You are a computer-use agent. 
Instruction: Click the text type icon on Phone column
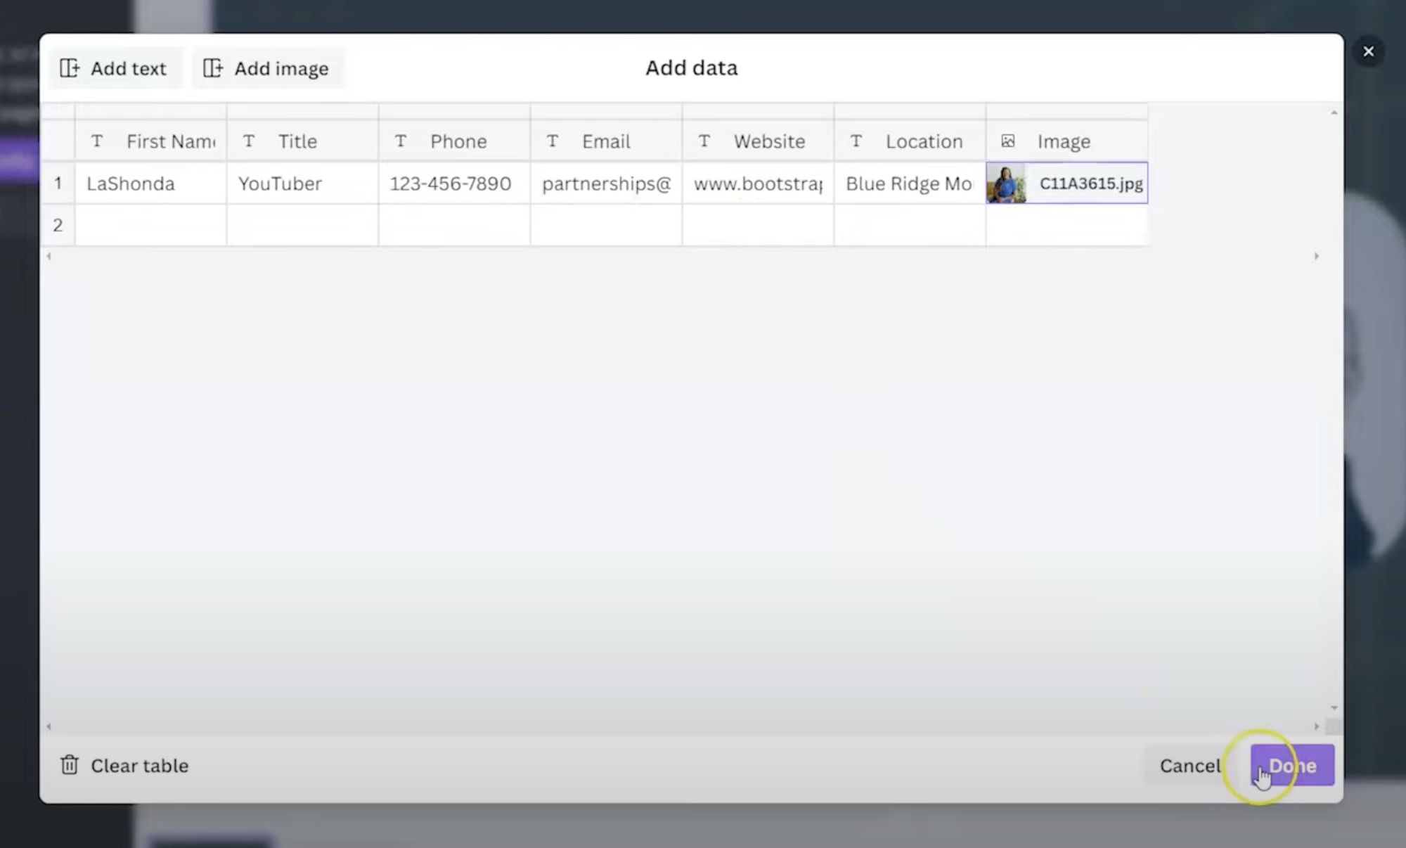tap(401, 141)
